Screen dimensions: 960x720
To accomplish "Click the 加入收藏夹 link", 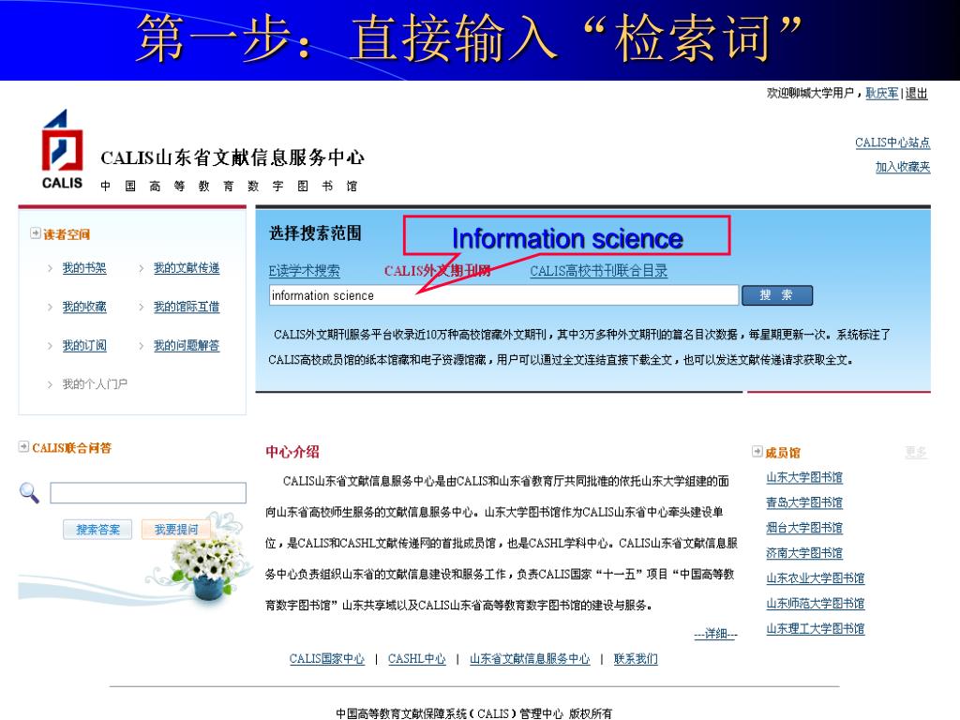I will point(903,167).
